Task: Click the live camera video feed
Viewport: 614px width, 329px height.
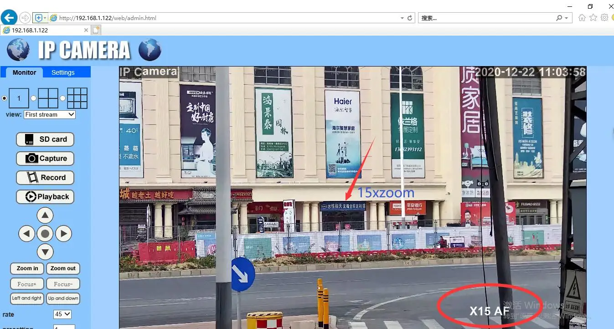Action: coord(353,198)
